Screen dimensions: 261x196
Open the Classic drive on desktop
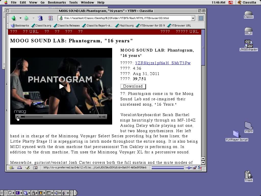pos(249,15)
